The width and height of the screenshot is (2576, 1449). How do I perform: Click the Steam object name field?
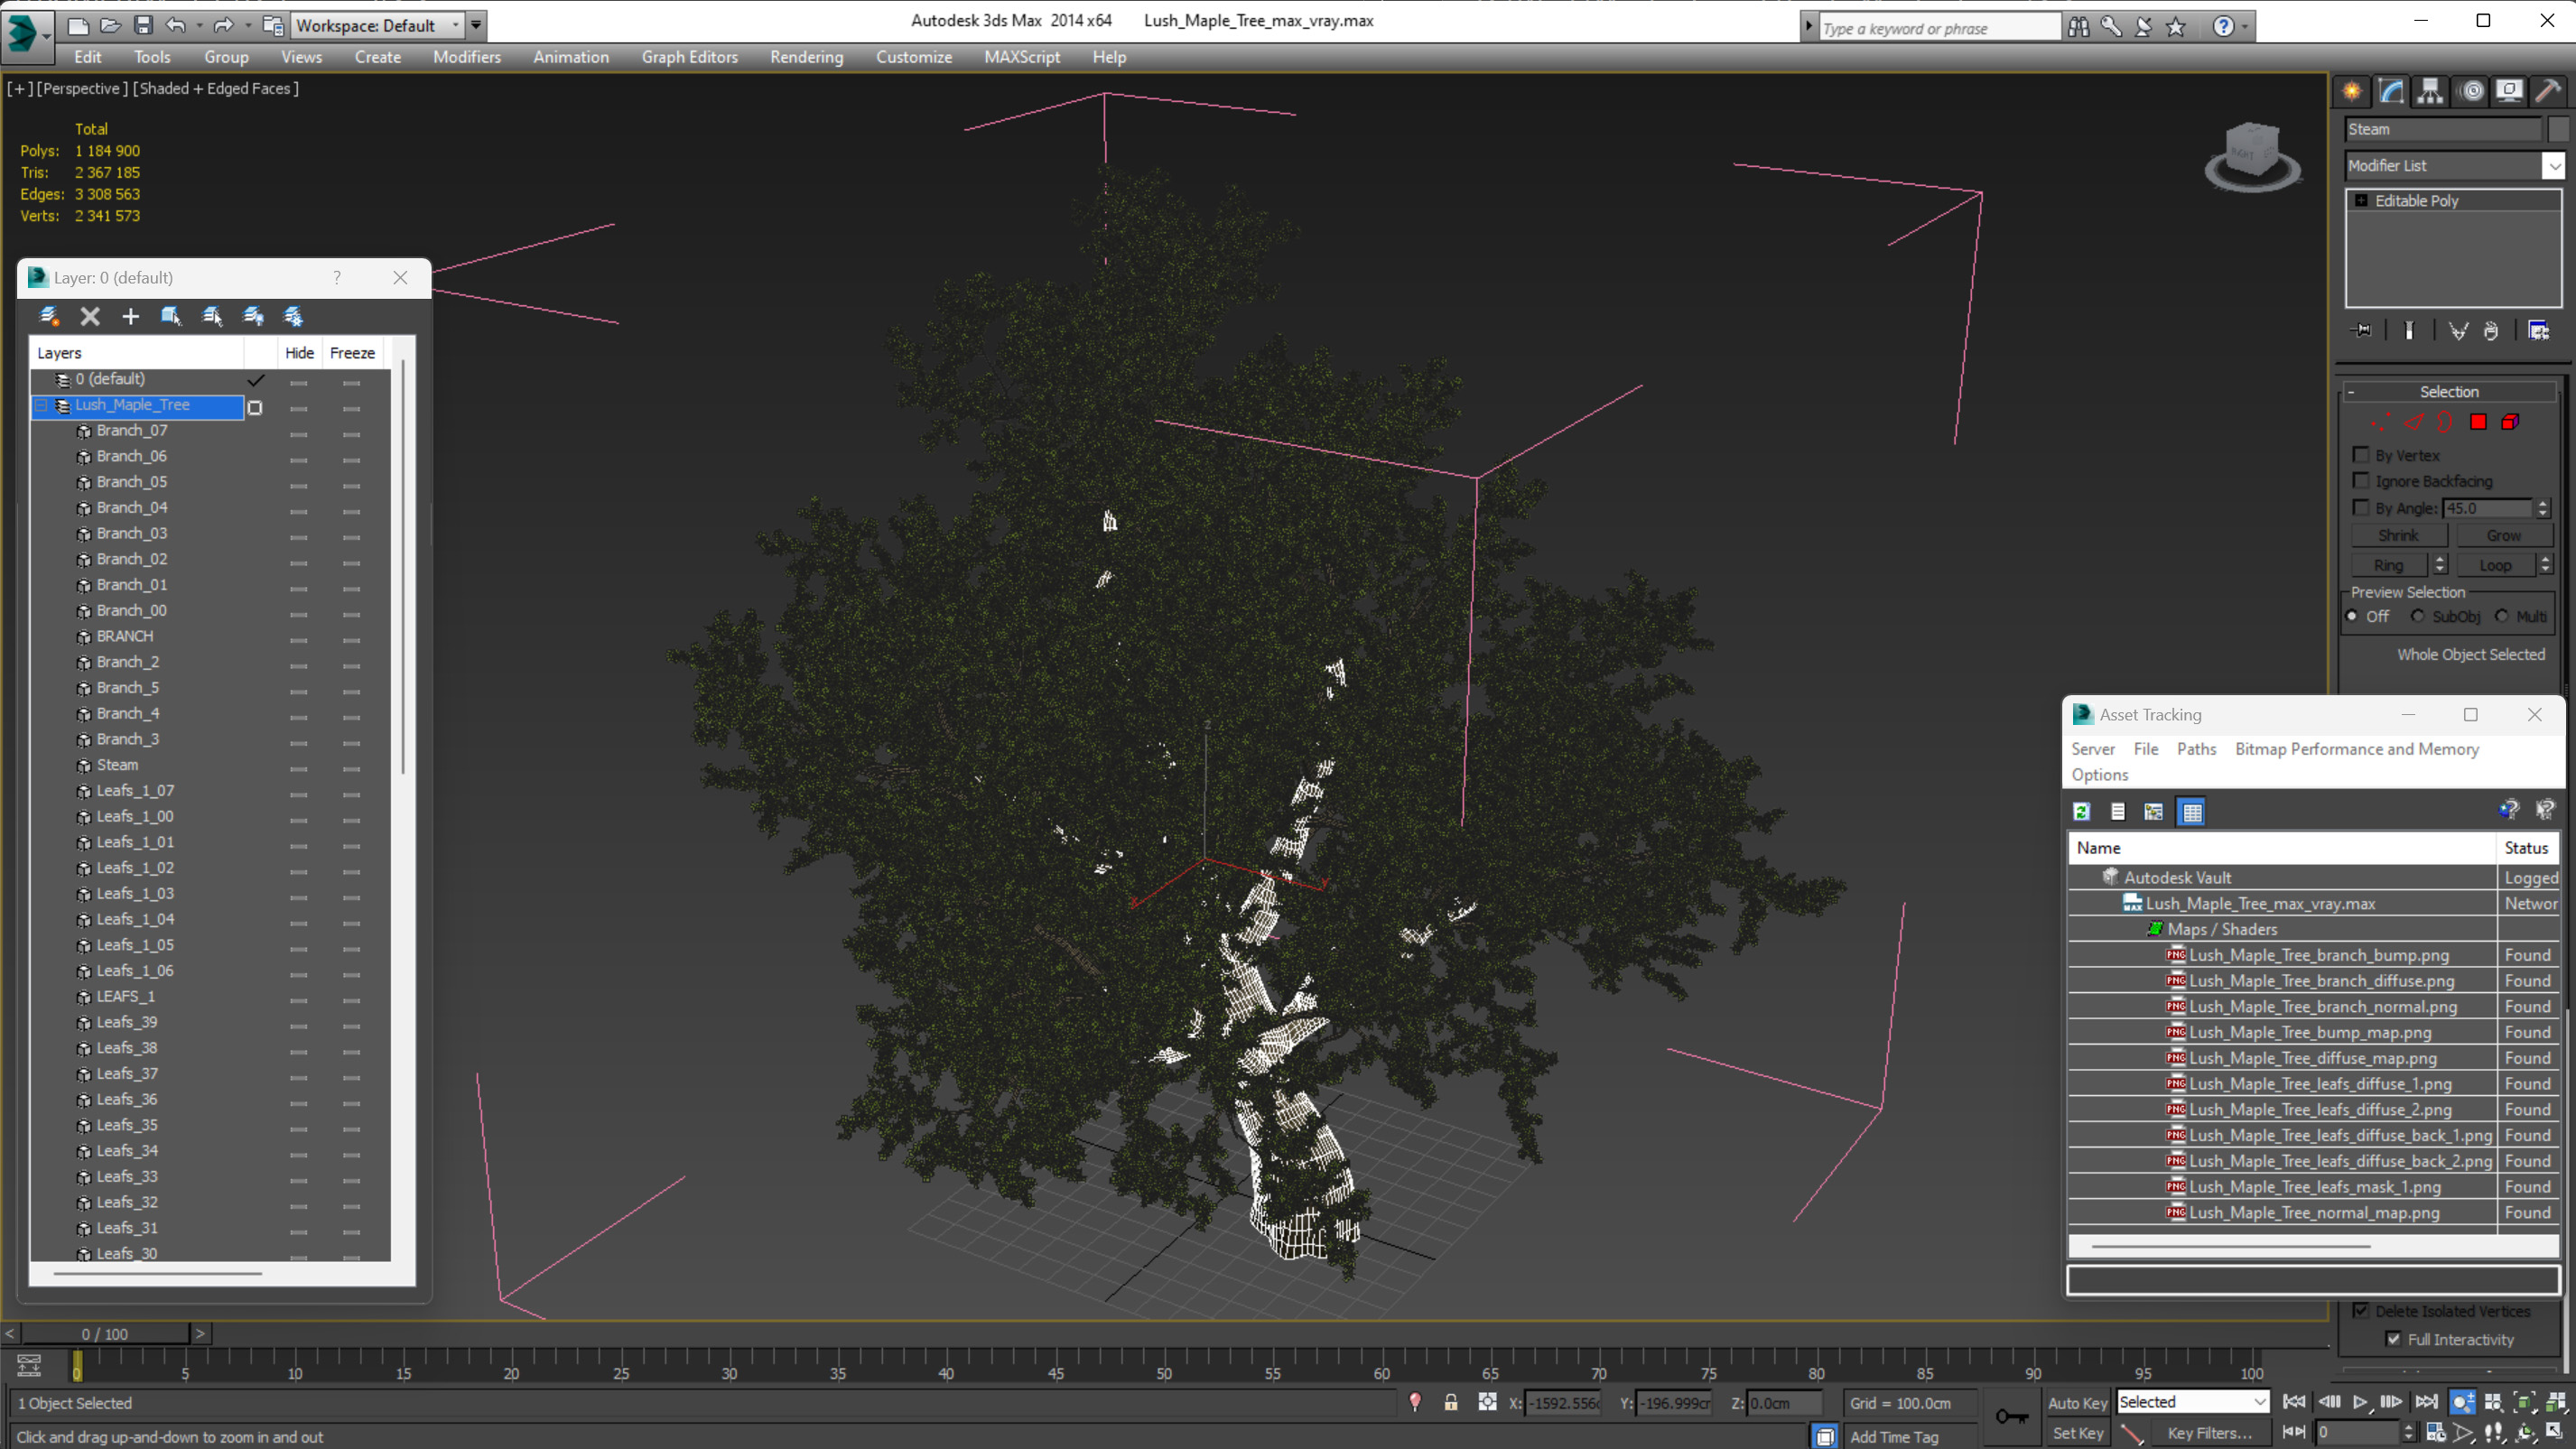point(2442,129)
